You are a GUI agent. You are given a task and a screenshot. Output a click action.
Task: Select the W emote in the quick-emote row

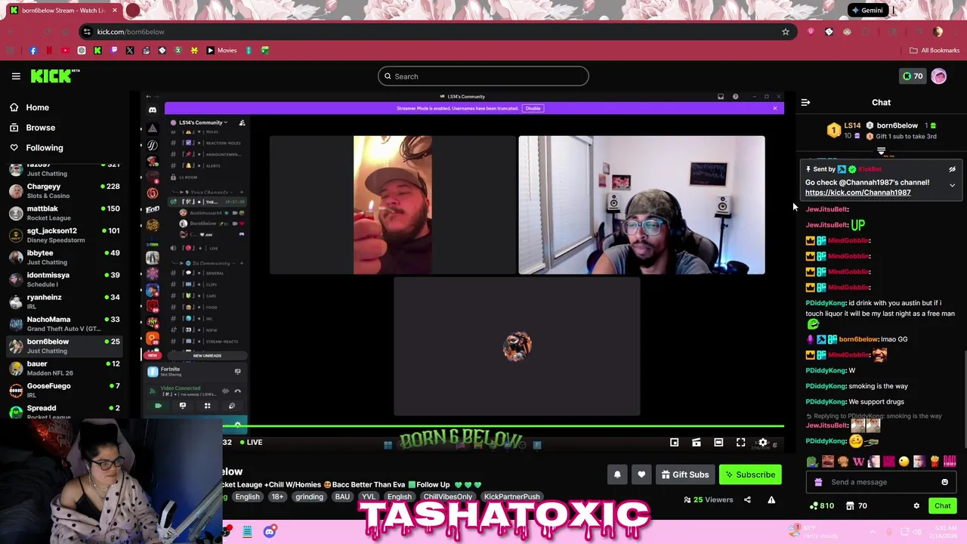coord(858,462)
